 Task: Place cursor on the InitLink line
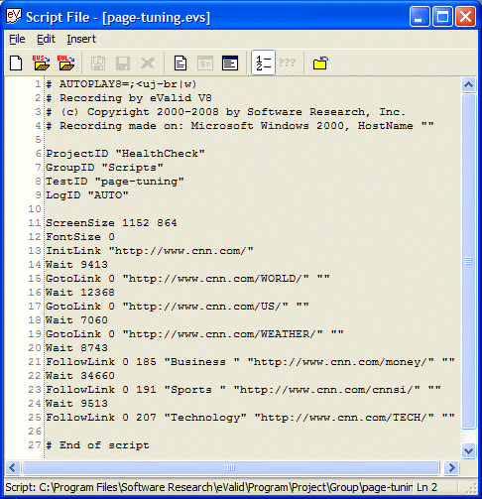coord(150,251)
